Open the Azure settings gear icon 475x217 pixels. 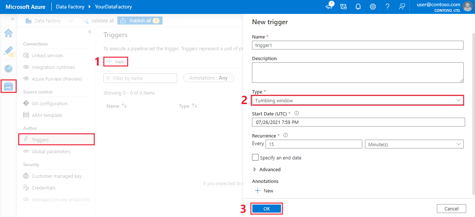click(373, 6)
